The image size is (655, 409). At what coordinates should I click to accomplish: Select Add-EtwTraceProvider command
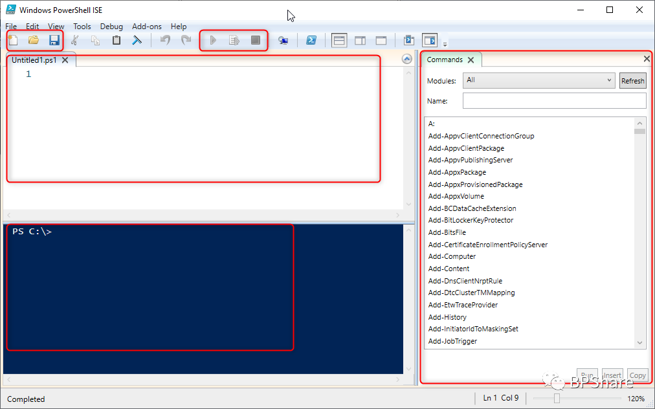click(463, 305)
